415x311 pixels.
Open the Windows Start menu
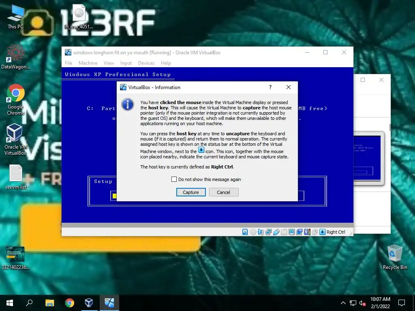click(10, 303)
